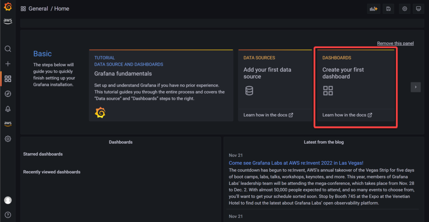Viewport: 429px width, 222px height.
Task: Click the General breadcrumb
Action: click(38, 9)
